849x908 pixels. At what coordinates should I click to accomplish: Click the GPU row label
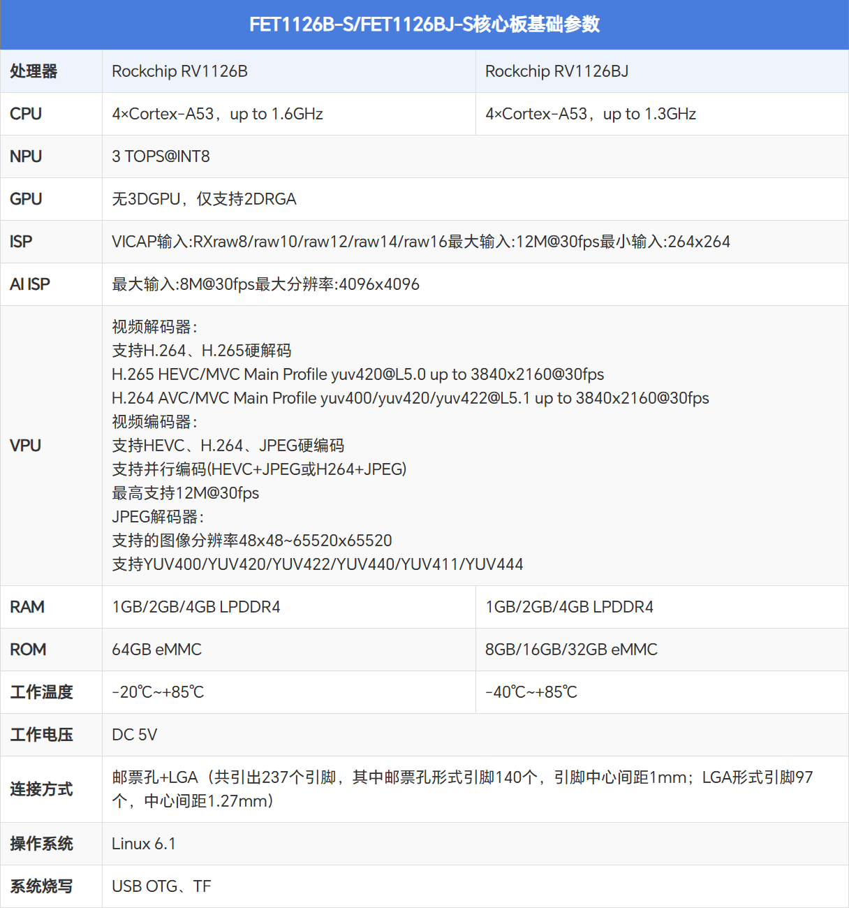[26, 199]
